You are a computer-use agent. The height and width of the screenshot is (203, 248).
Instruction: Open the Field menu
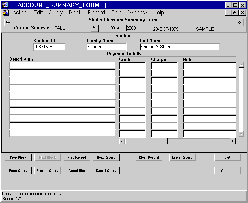pyautogui.click(x=117, y=12)
